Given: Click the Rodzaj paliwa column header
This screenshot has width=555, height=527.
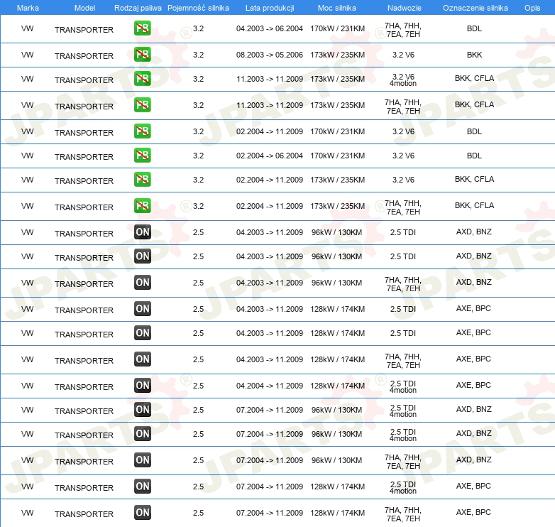Looking at the screenshot, I should 138,8.
